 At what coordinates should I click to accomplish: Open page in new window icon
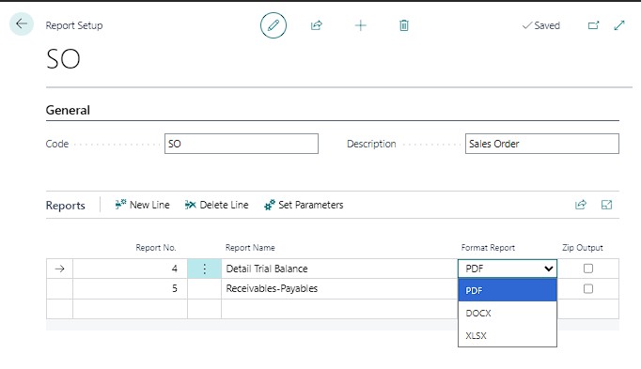593,25
